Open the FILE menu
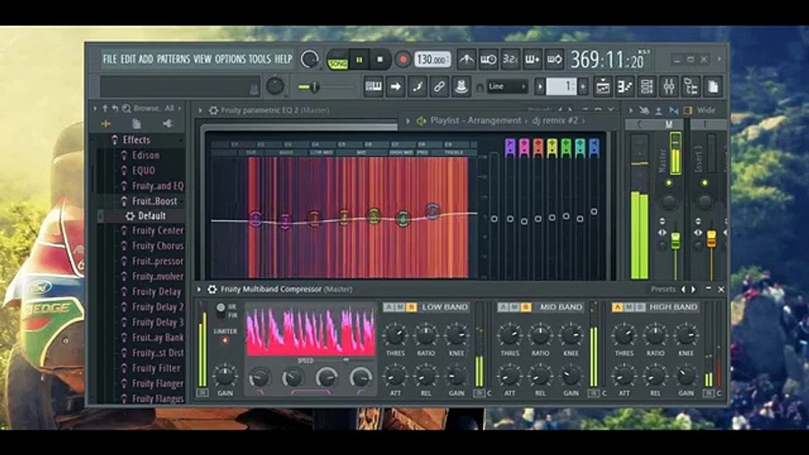Screen dimensions: 809x455 (110, 59)
